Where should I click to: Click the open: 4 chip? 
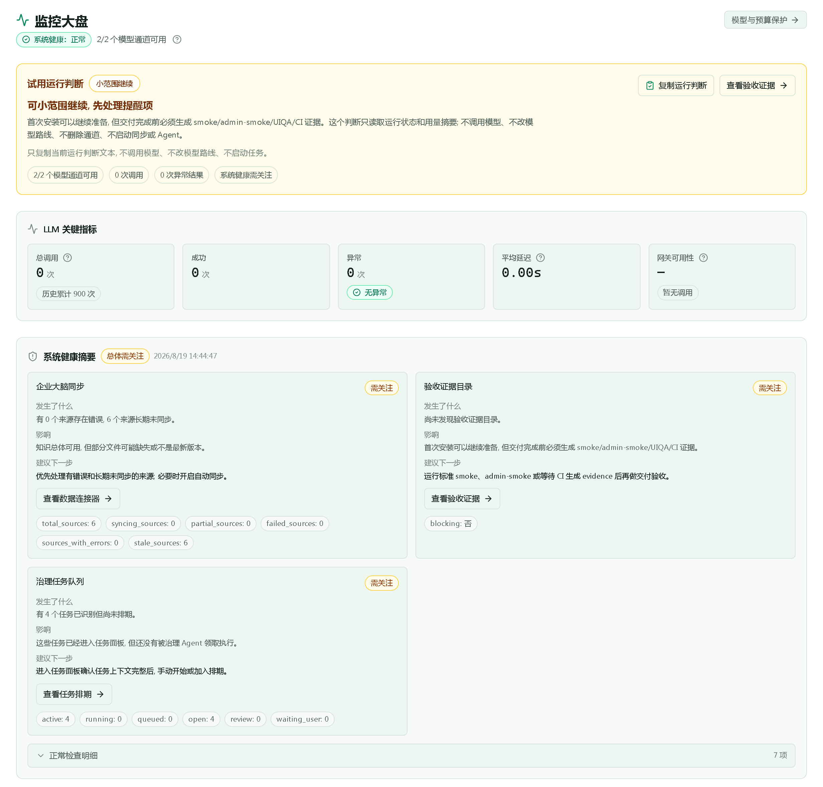(x=201, y=719)
